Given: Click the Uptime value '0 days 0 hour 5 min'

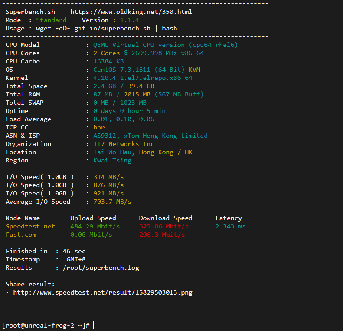Looking at the screenshot, I should pos(130,111).
